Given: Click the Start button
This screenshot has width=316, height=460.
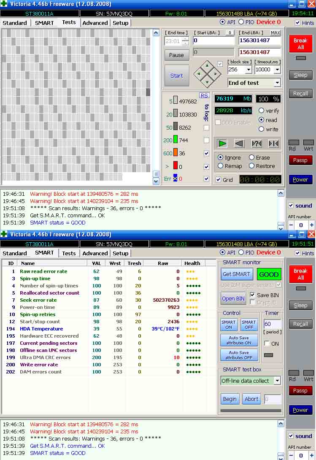Looking at the screenshot, I should pyautogui.click(x=177, y=76).
